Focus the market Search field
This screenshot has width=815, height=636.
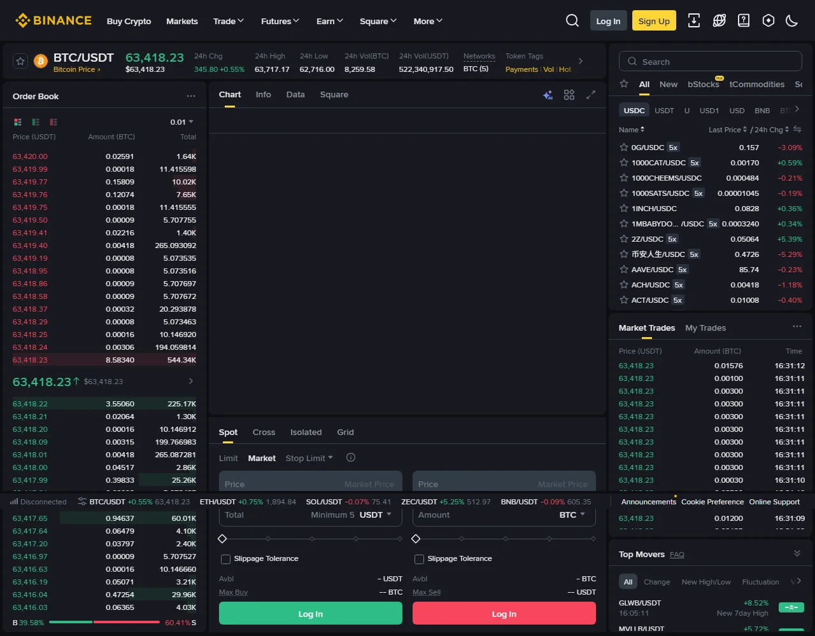coord(711,62)
